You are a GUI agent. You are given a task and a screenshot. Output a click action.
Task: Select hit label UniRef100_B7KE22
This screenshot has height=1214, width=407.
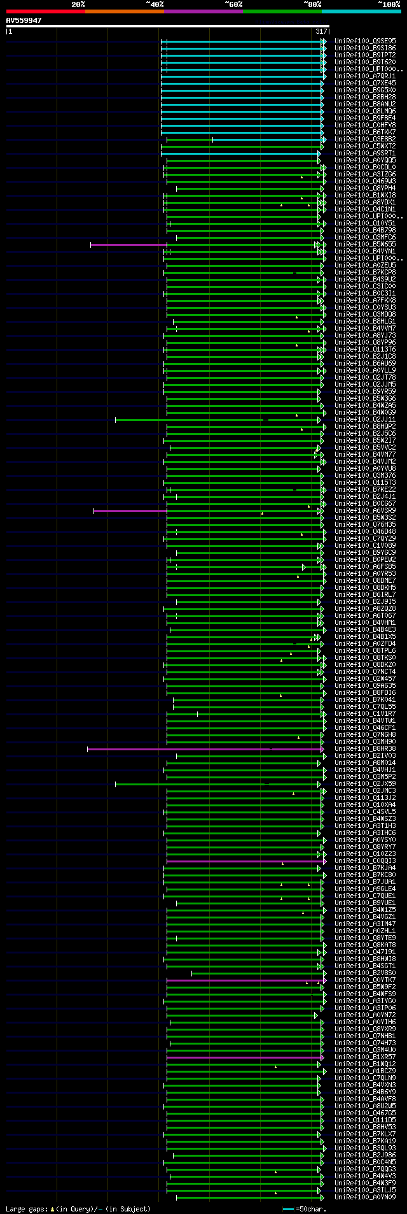(x=365, y=489)
